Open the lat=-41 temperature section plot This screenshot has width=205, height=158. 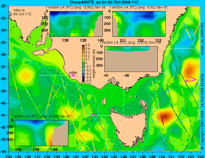(42, 133)
